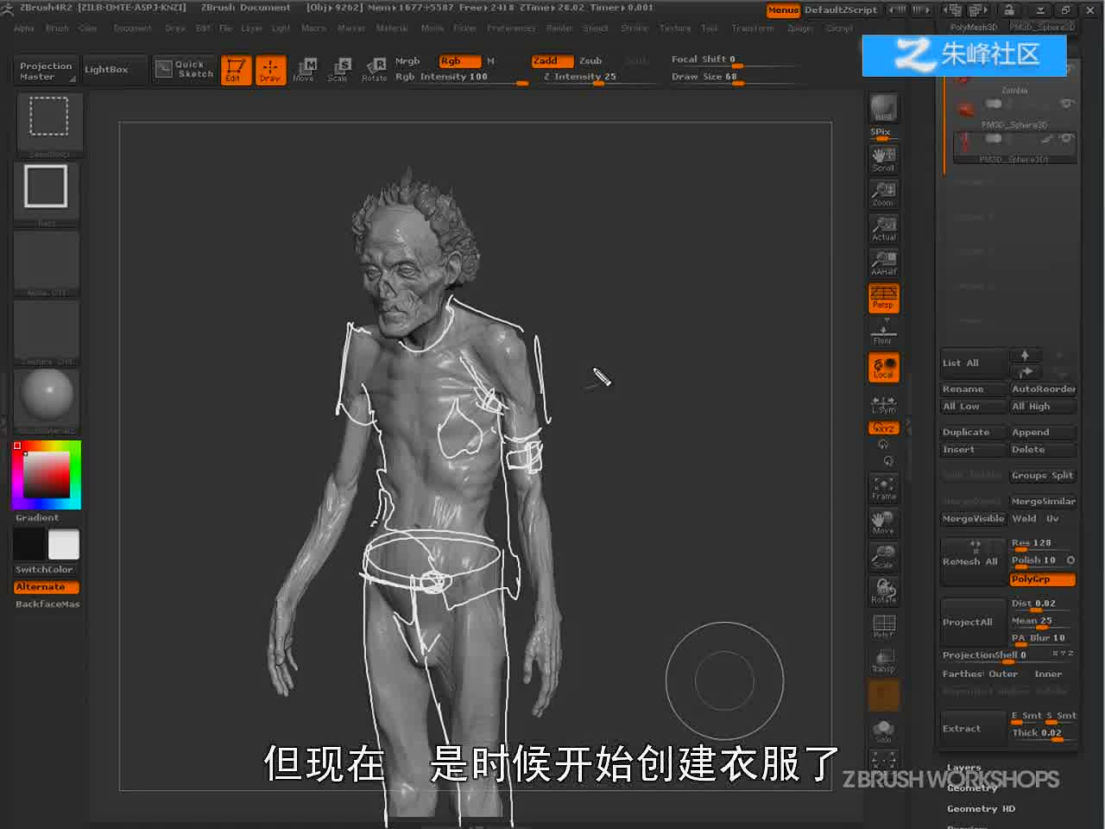Toggle the PolyGrp option
This screenshot has height=829, width=1105.
[1043, 579]
